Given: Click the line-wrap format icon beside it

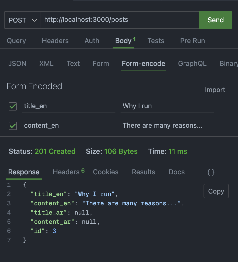Looking at the screenshot, I should tap(231, 172).
